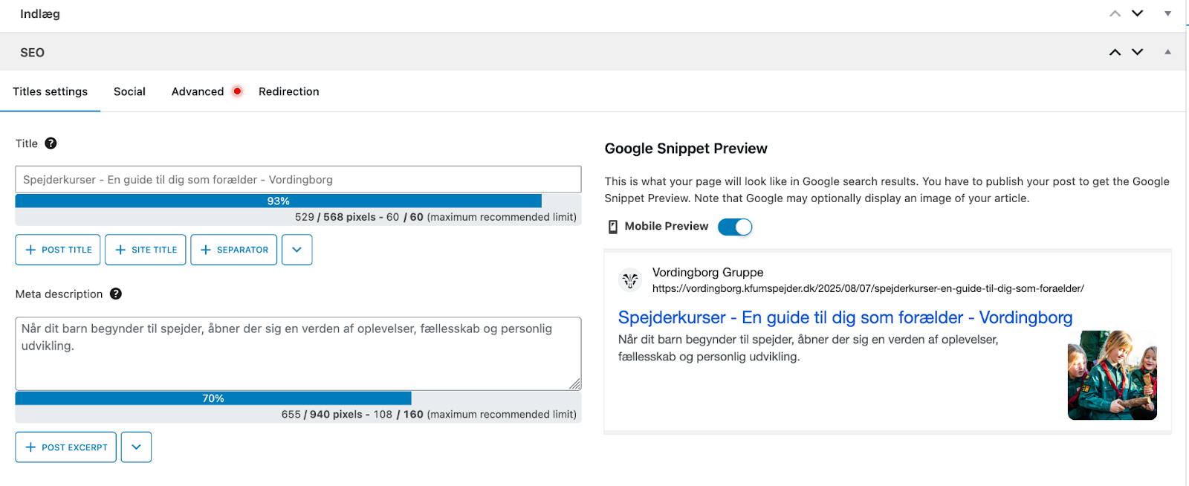Viewport: 1189px width, 486px height.
Task: Click the Meta description help icon
Action: pyautogui.click(x=116, y=294)
